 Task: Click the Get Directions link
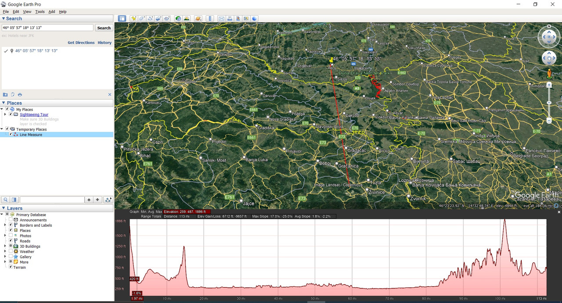pyautogui.click(x=81, y=43)
